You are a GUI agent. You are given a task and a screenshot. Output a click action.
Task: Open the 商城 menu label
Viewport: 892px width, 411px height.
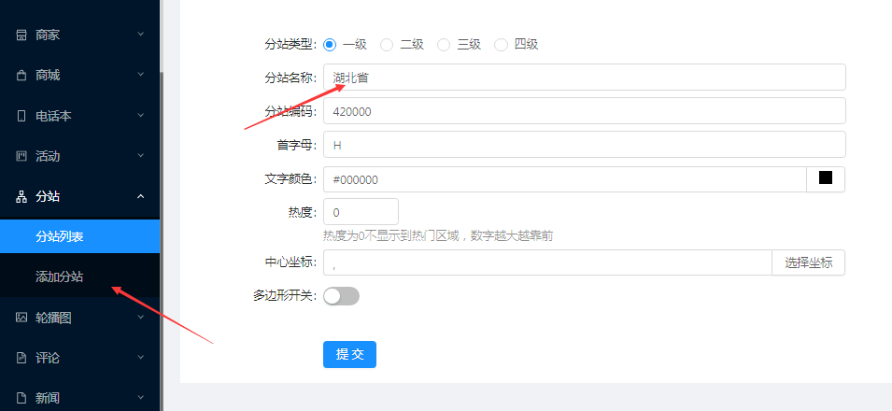[x=48, y=75]
